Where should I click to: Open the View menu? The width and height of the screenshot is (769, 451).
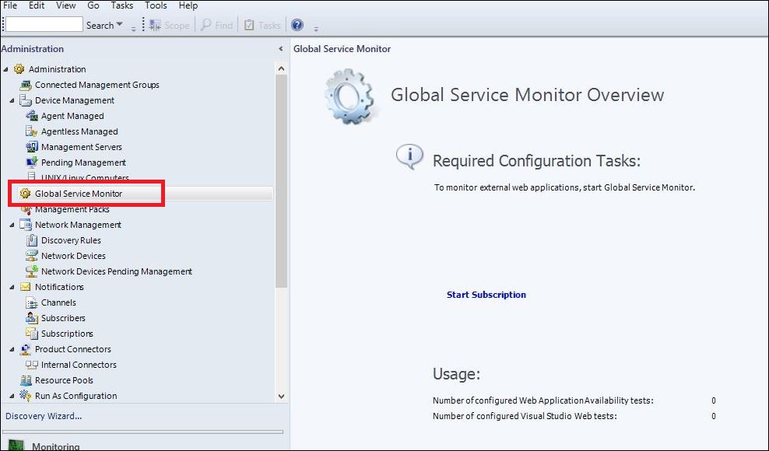[65, 5]
